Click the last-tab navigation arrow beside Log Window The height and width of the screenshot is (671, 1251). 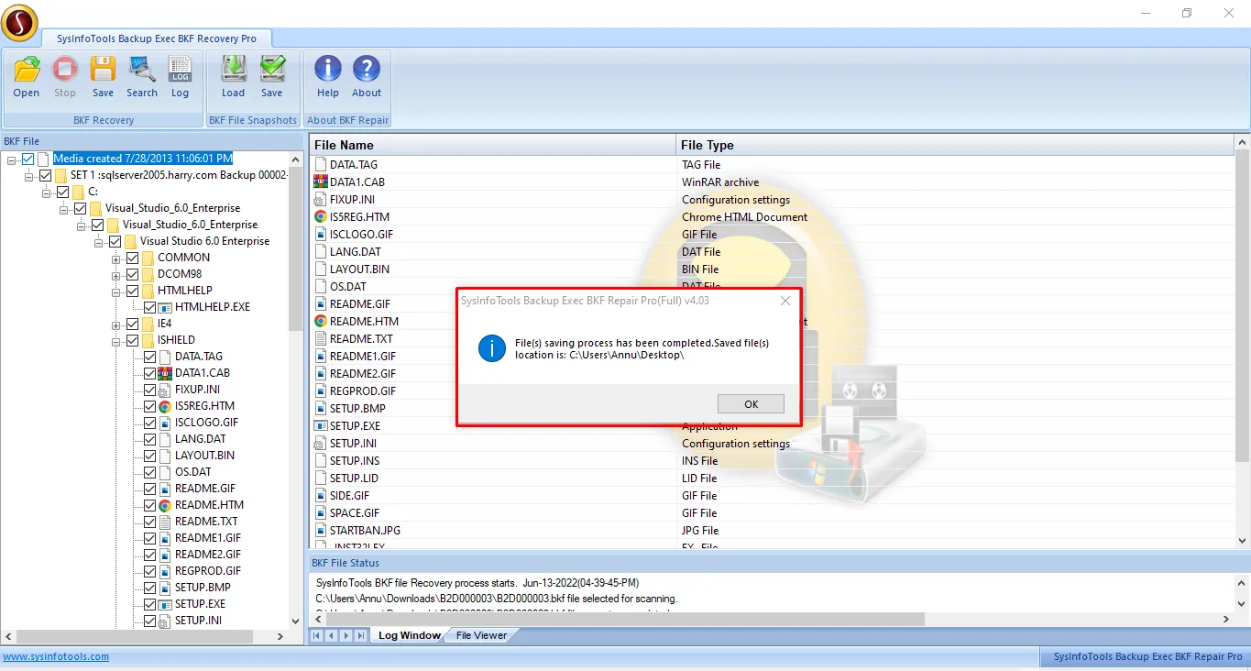click(360, 635)
